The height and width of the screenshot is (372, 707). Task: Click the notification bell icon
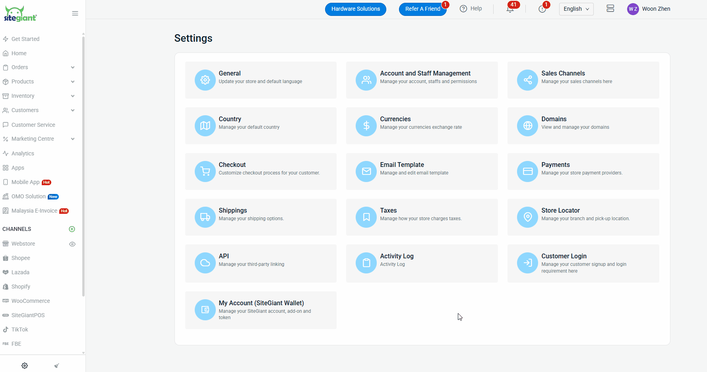(x=510, y=9)
